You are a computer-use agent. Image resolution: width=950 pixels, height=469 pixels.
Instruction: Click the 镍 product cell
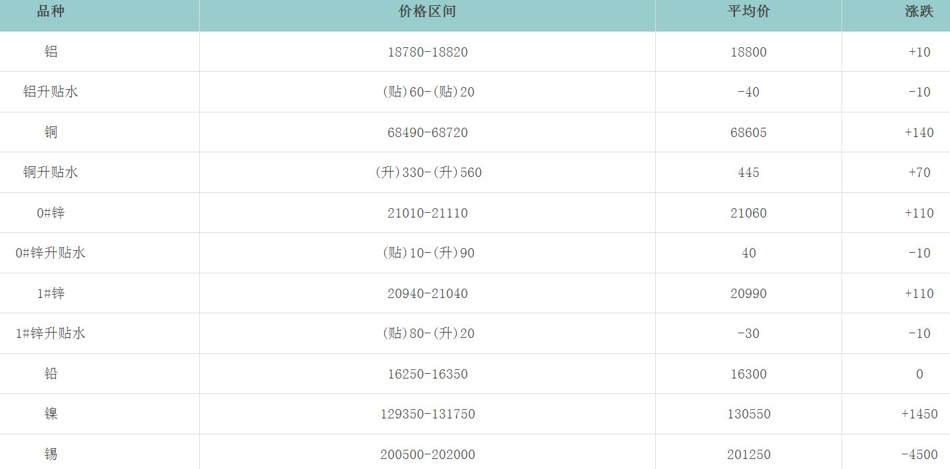pos(51,414)
